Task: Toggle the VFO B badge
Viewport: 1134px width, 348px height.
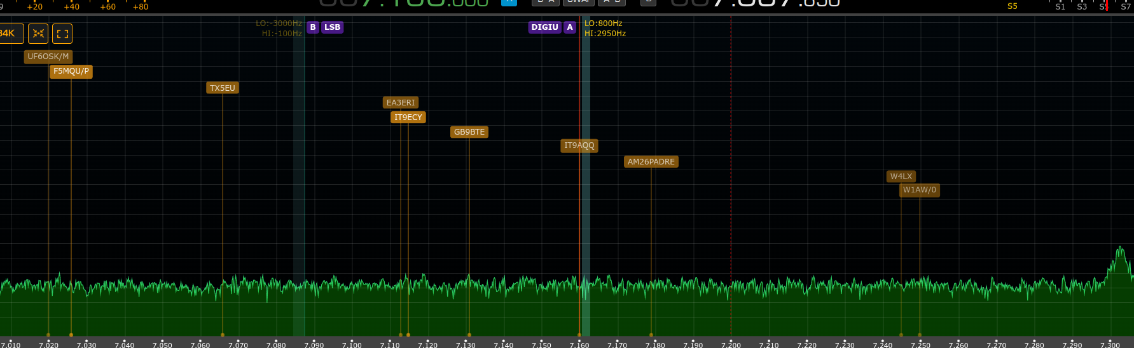Action: (313, 27)
